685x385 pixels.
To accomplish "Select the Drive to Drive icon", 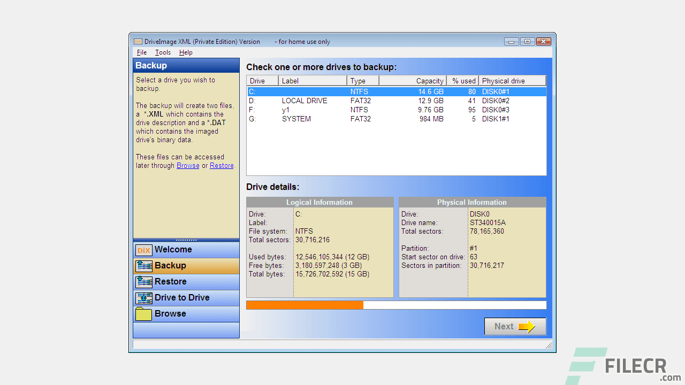I will pos(143,298).
